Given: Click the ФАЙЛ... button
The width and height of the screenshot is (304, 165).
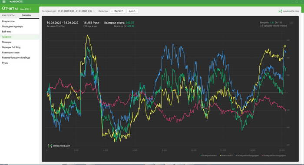Looking at the screenshot, I should (x=132, y=11).
